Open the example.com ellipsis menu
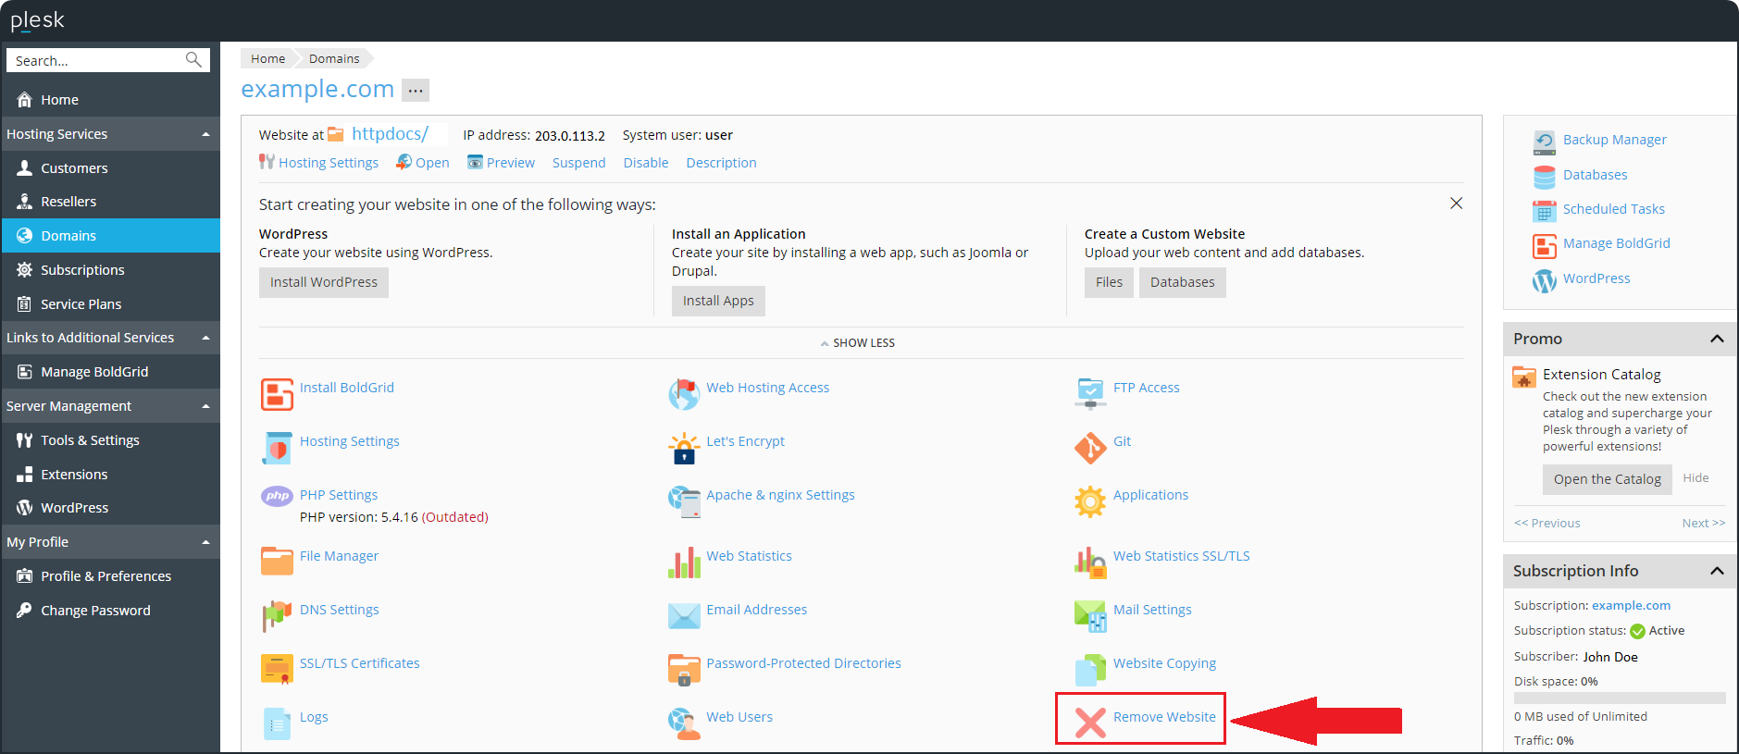Screen dimensions: 1739x754 click(416, 90)
